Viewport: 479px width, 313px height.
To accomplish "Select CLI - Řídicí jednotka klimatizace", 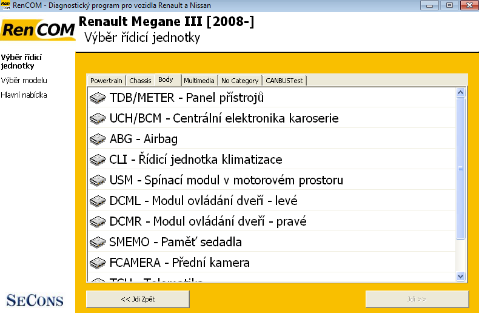I will (272, 160).
